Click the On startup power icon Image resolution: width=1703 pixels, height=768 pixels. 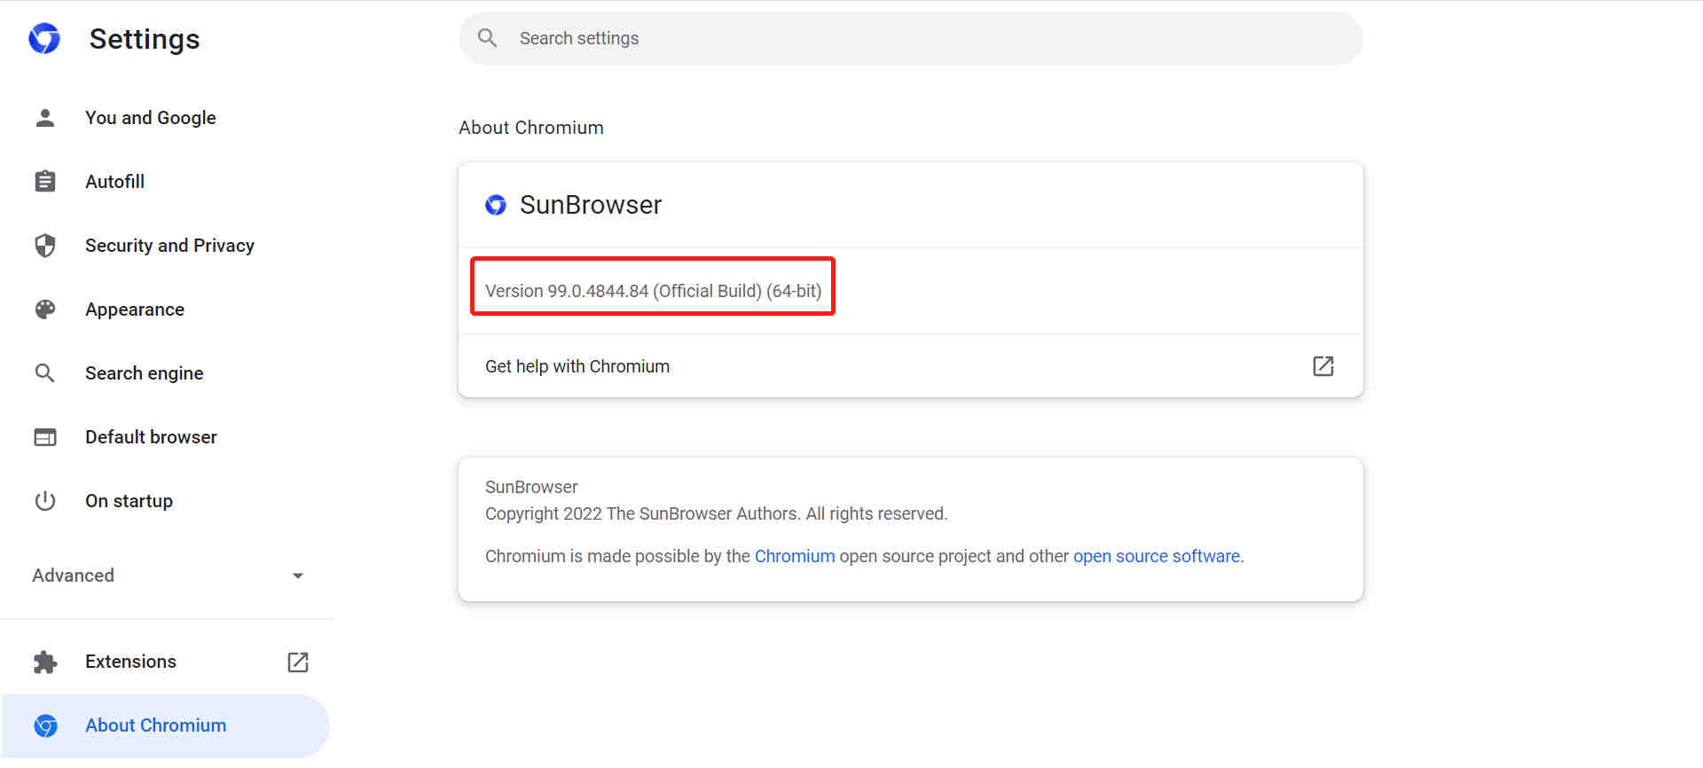[x=45, y=501]
